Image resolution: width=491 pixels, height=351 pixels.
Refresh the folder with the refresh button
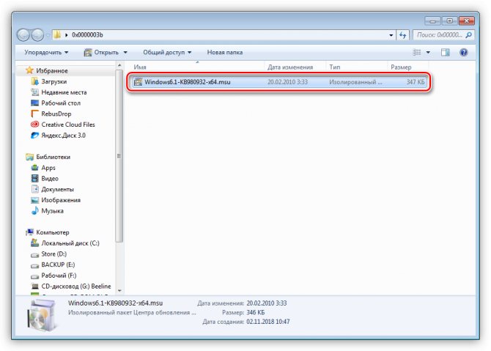pos(403,35)
